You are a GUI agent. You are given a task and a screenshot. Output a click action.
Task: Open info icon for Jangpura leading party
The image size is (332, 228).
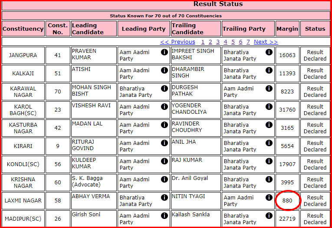pyautogui.click(x=164, y=52)
